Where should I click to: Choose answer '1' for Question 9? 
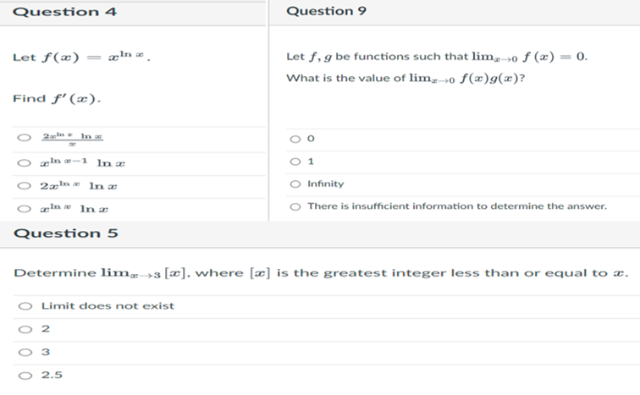[295, 162]
